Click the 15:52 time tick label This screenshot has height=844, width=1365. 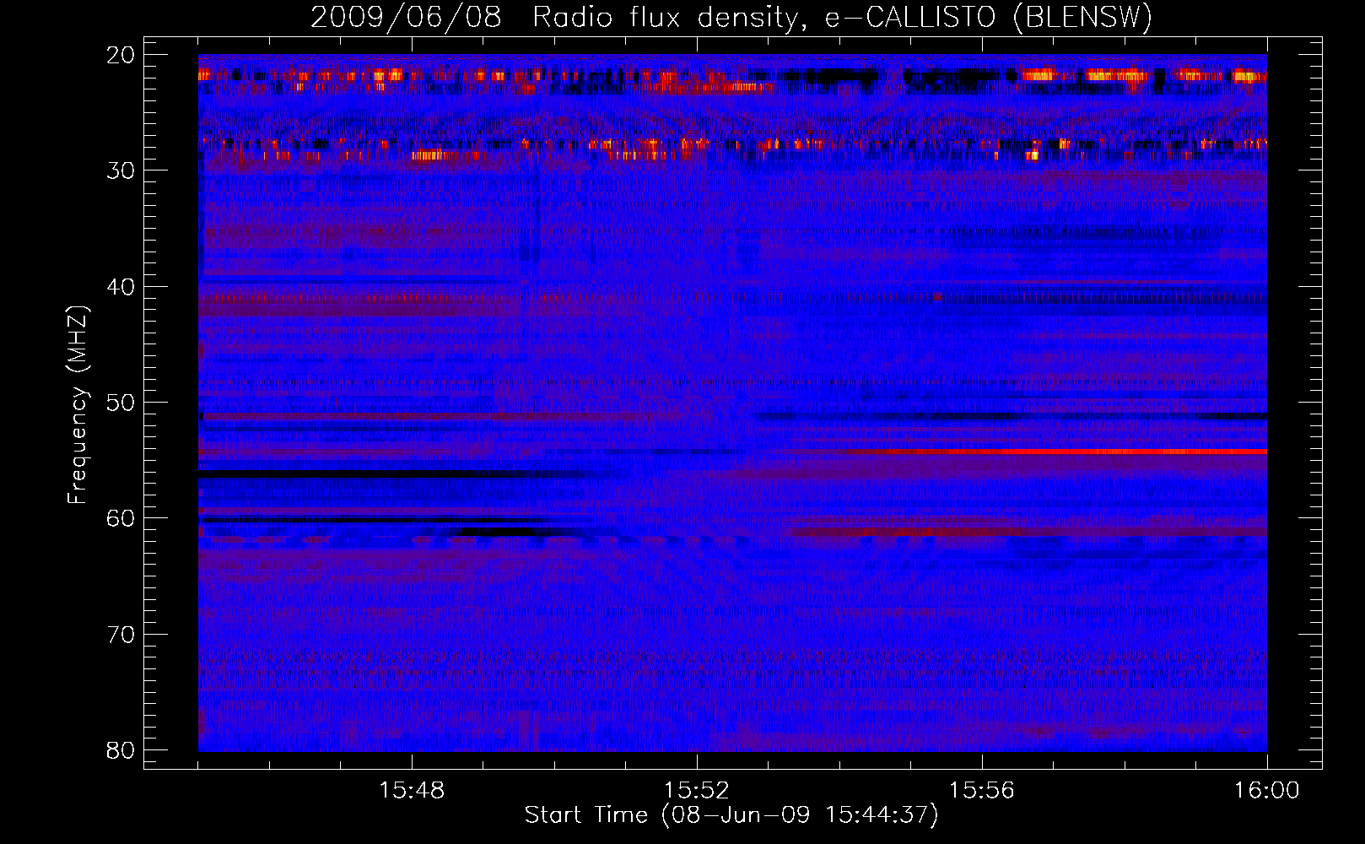click(697, 791)
